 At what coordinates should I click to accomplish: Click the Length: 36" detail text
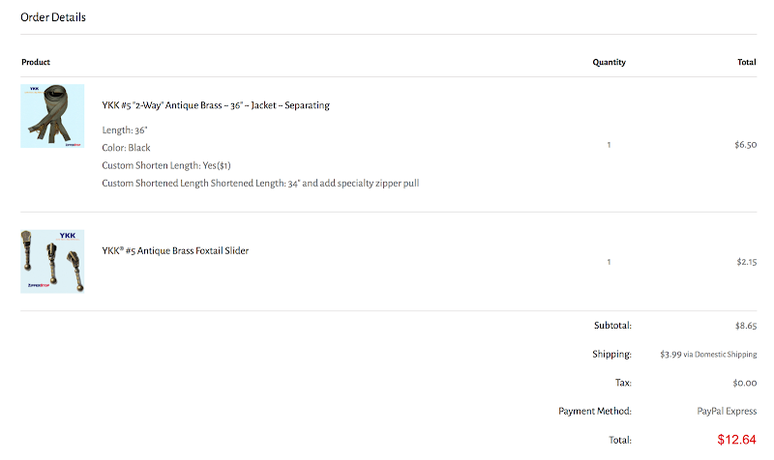point(125,129)
